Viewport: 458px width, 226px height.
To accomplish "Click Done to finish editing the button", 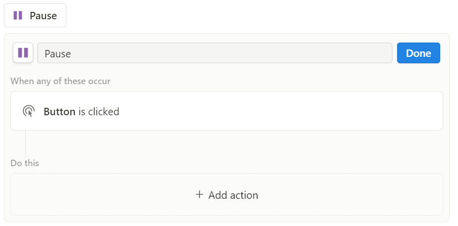I will pos(418,53).
